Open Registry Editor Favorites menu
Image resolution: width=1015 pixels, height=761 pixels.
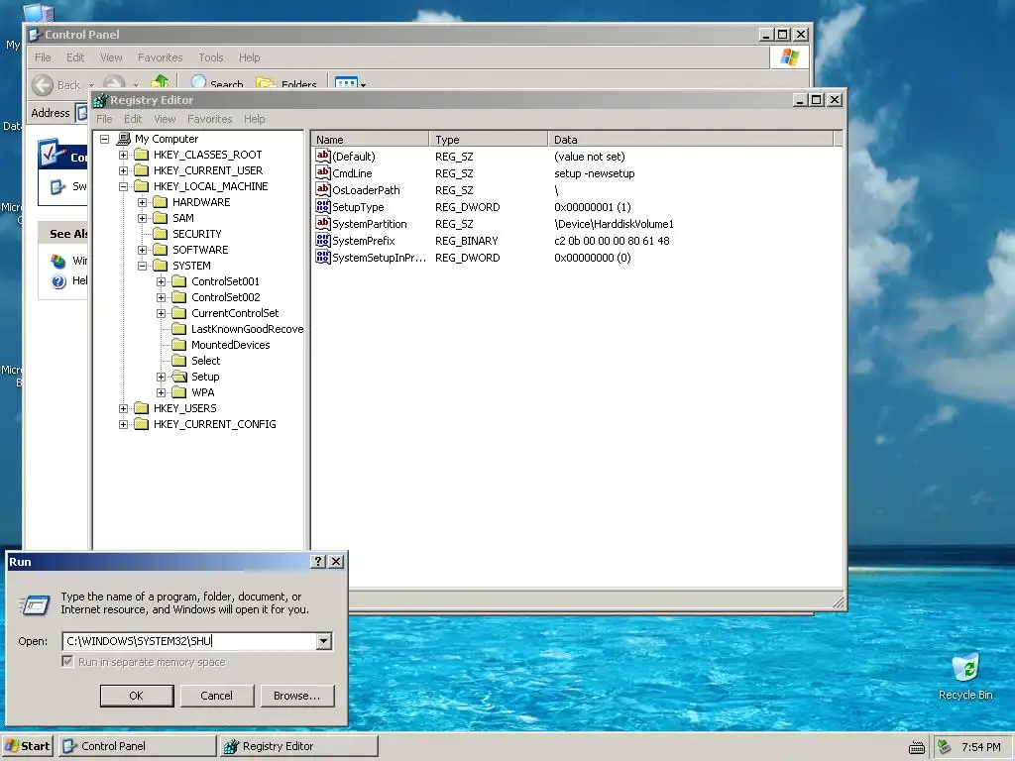210,119
